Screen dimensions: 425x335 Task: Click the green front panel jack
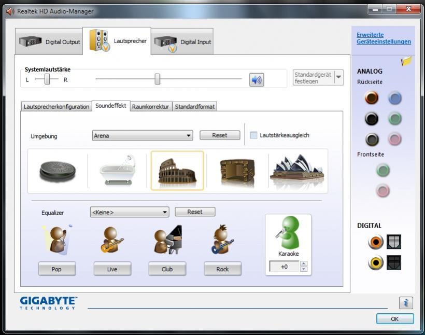[382, 170]
